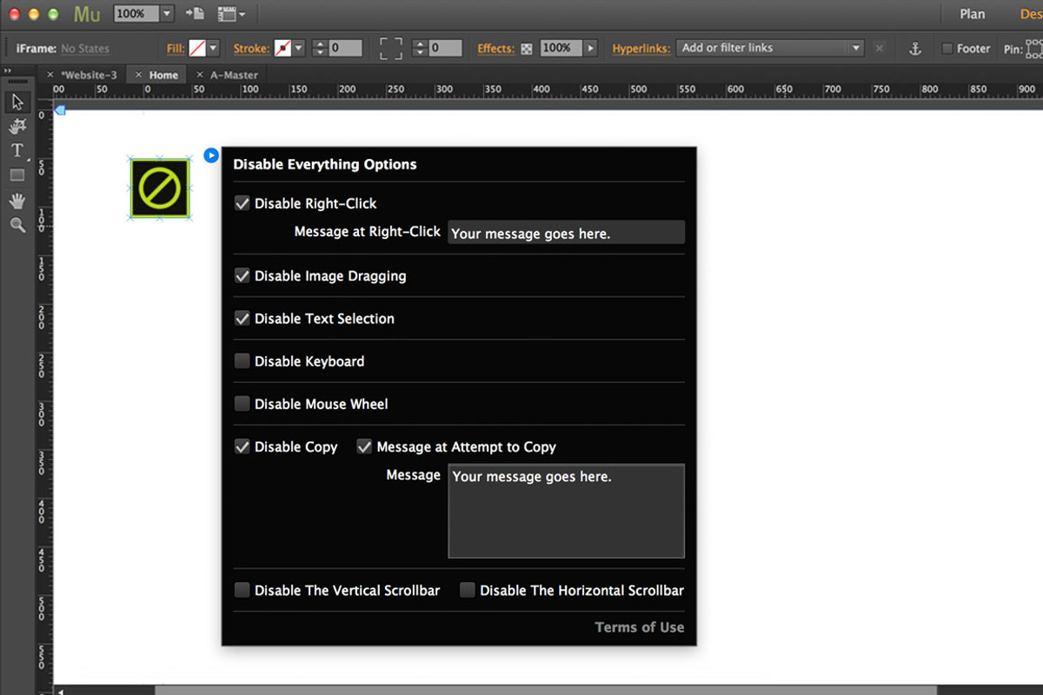
Task: Open the zoom level dropdown
Action: pyautogui.click(x=168, y=14)
